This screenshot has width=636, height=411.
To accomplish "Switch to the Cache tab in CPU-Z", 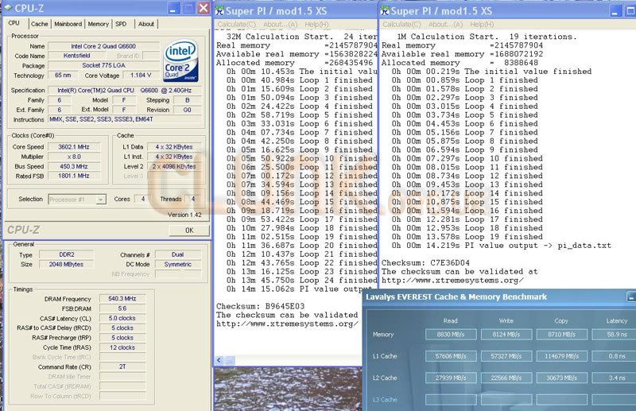I will 39,24.
